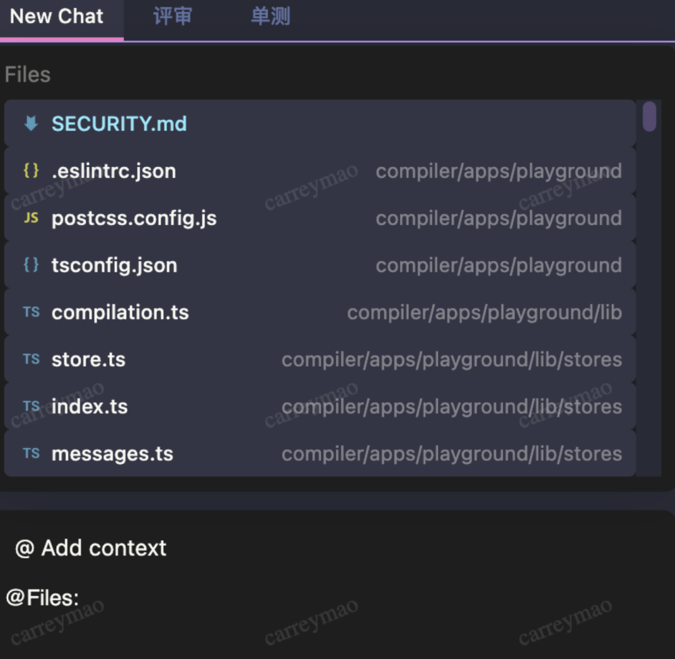Click the TS icon beside index.ts
Screen dimensions: 675x659
click(31, 406)
